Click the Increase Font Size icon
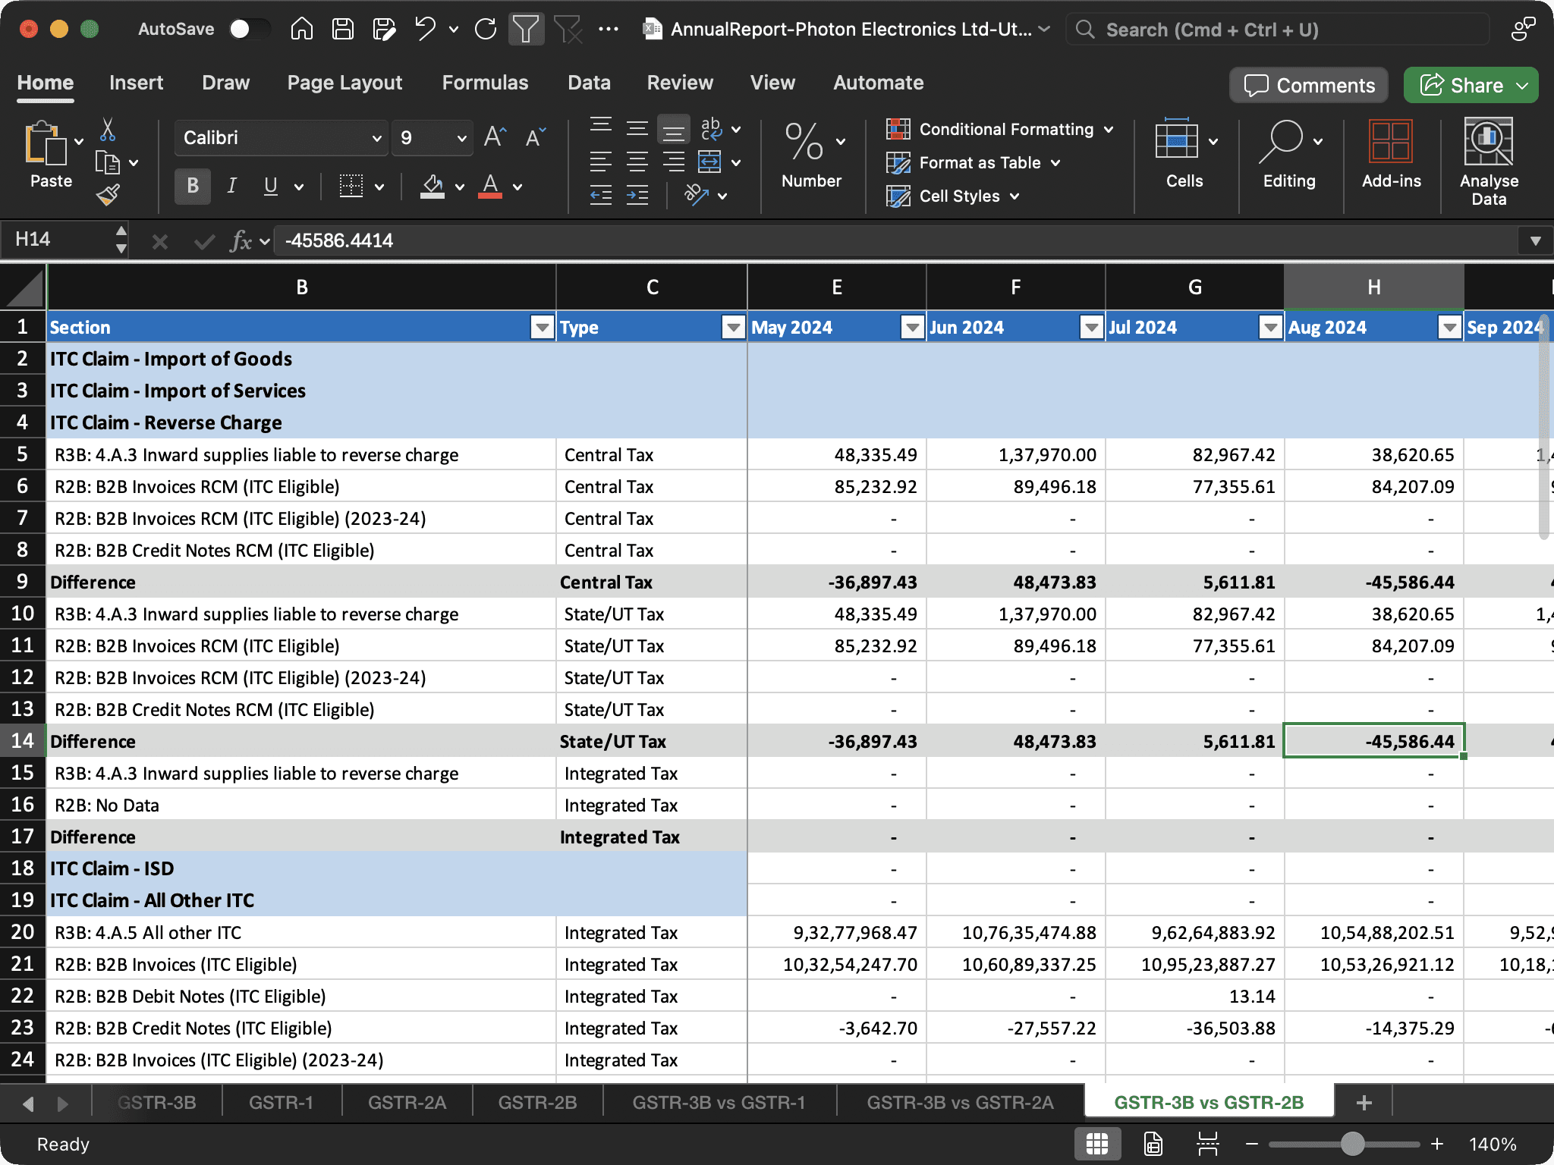1554x1165 pixels. (495, 137)
